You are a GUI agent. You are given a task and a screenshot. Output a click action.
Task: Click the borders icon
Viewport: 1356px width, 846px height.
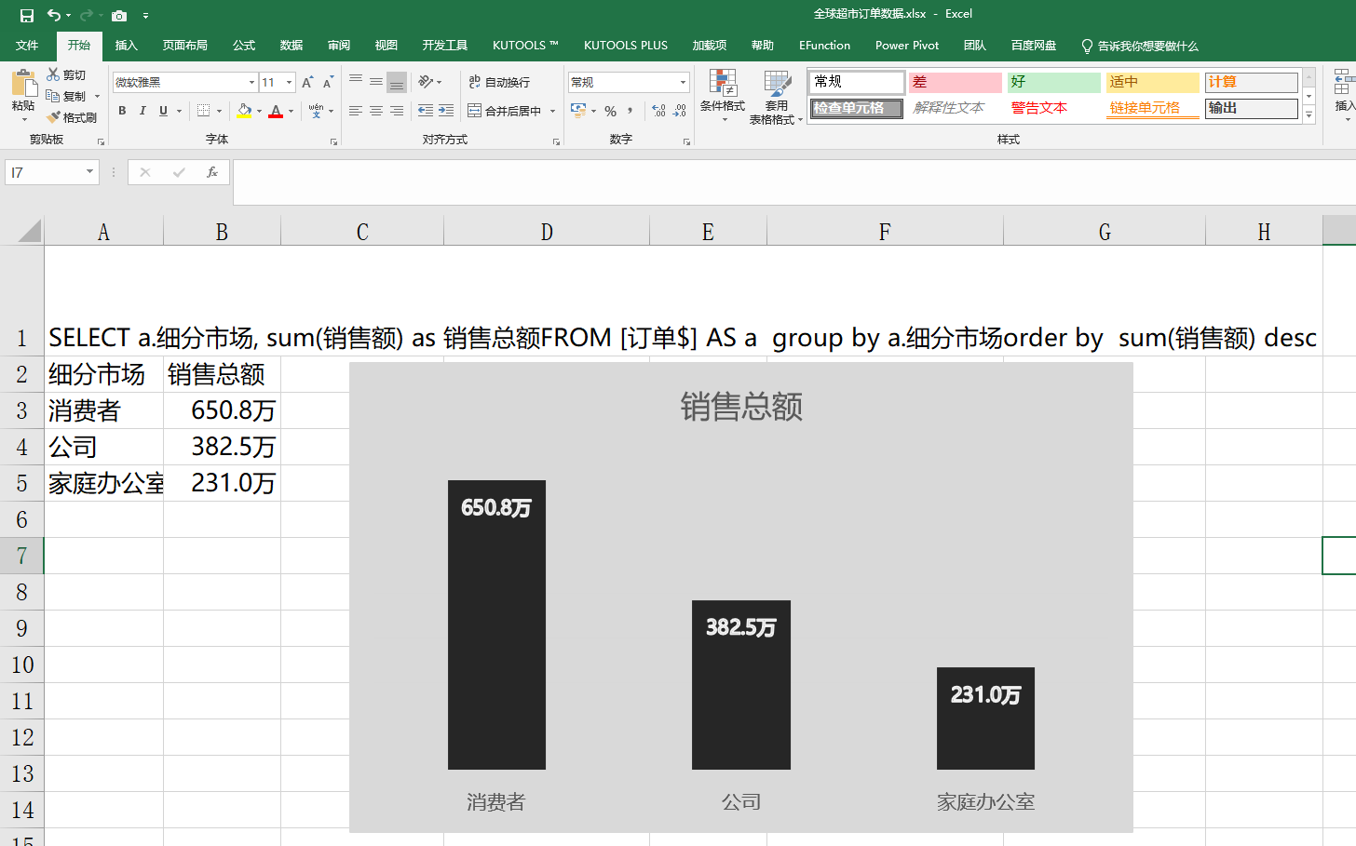[x=203, y=111]
